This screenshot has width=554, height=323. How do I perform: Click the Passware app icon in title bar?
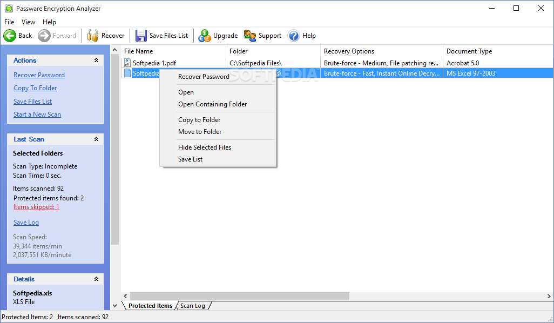9,9
